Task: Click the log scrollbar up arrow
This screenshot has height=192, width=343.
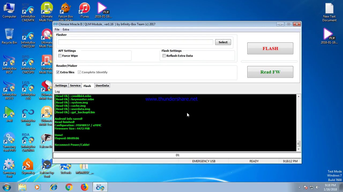Action: (298, 97)
